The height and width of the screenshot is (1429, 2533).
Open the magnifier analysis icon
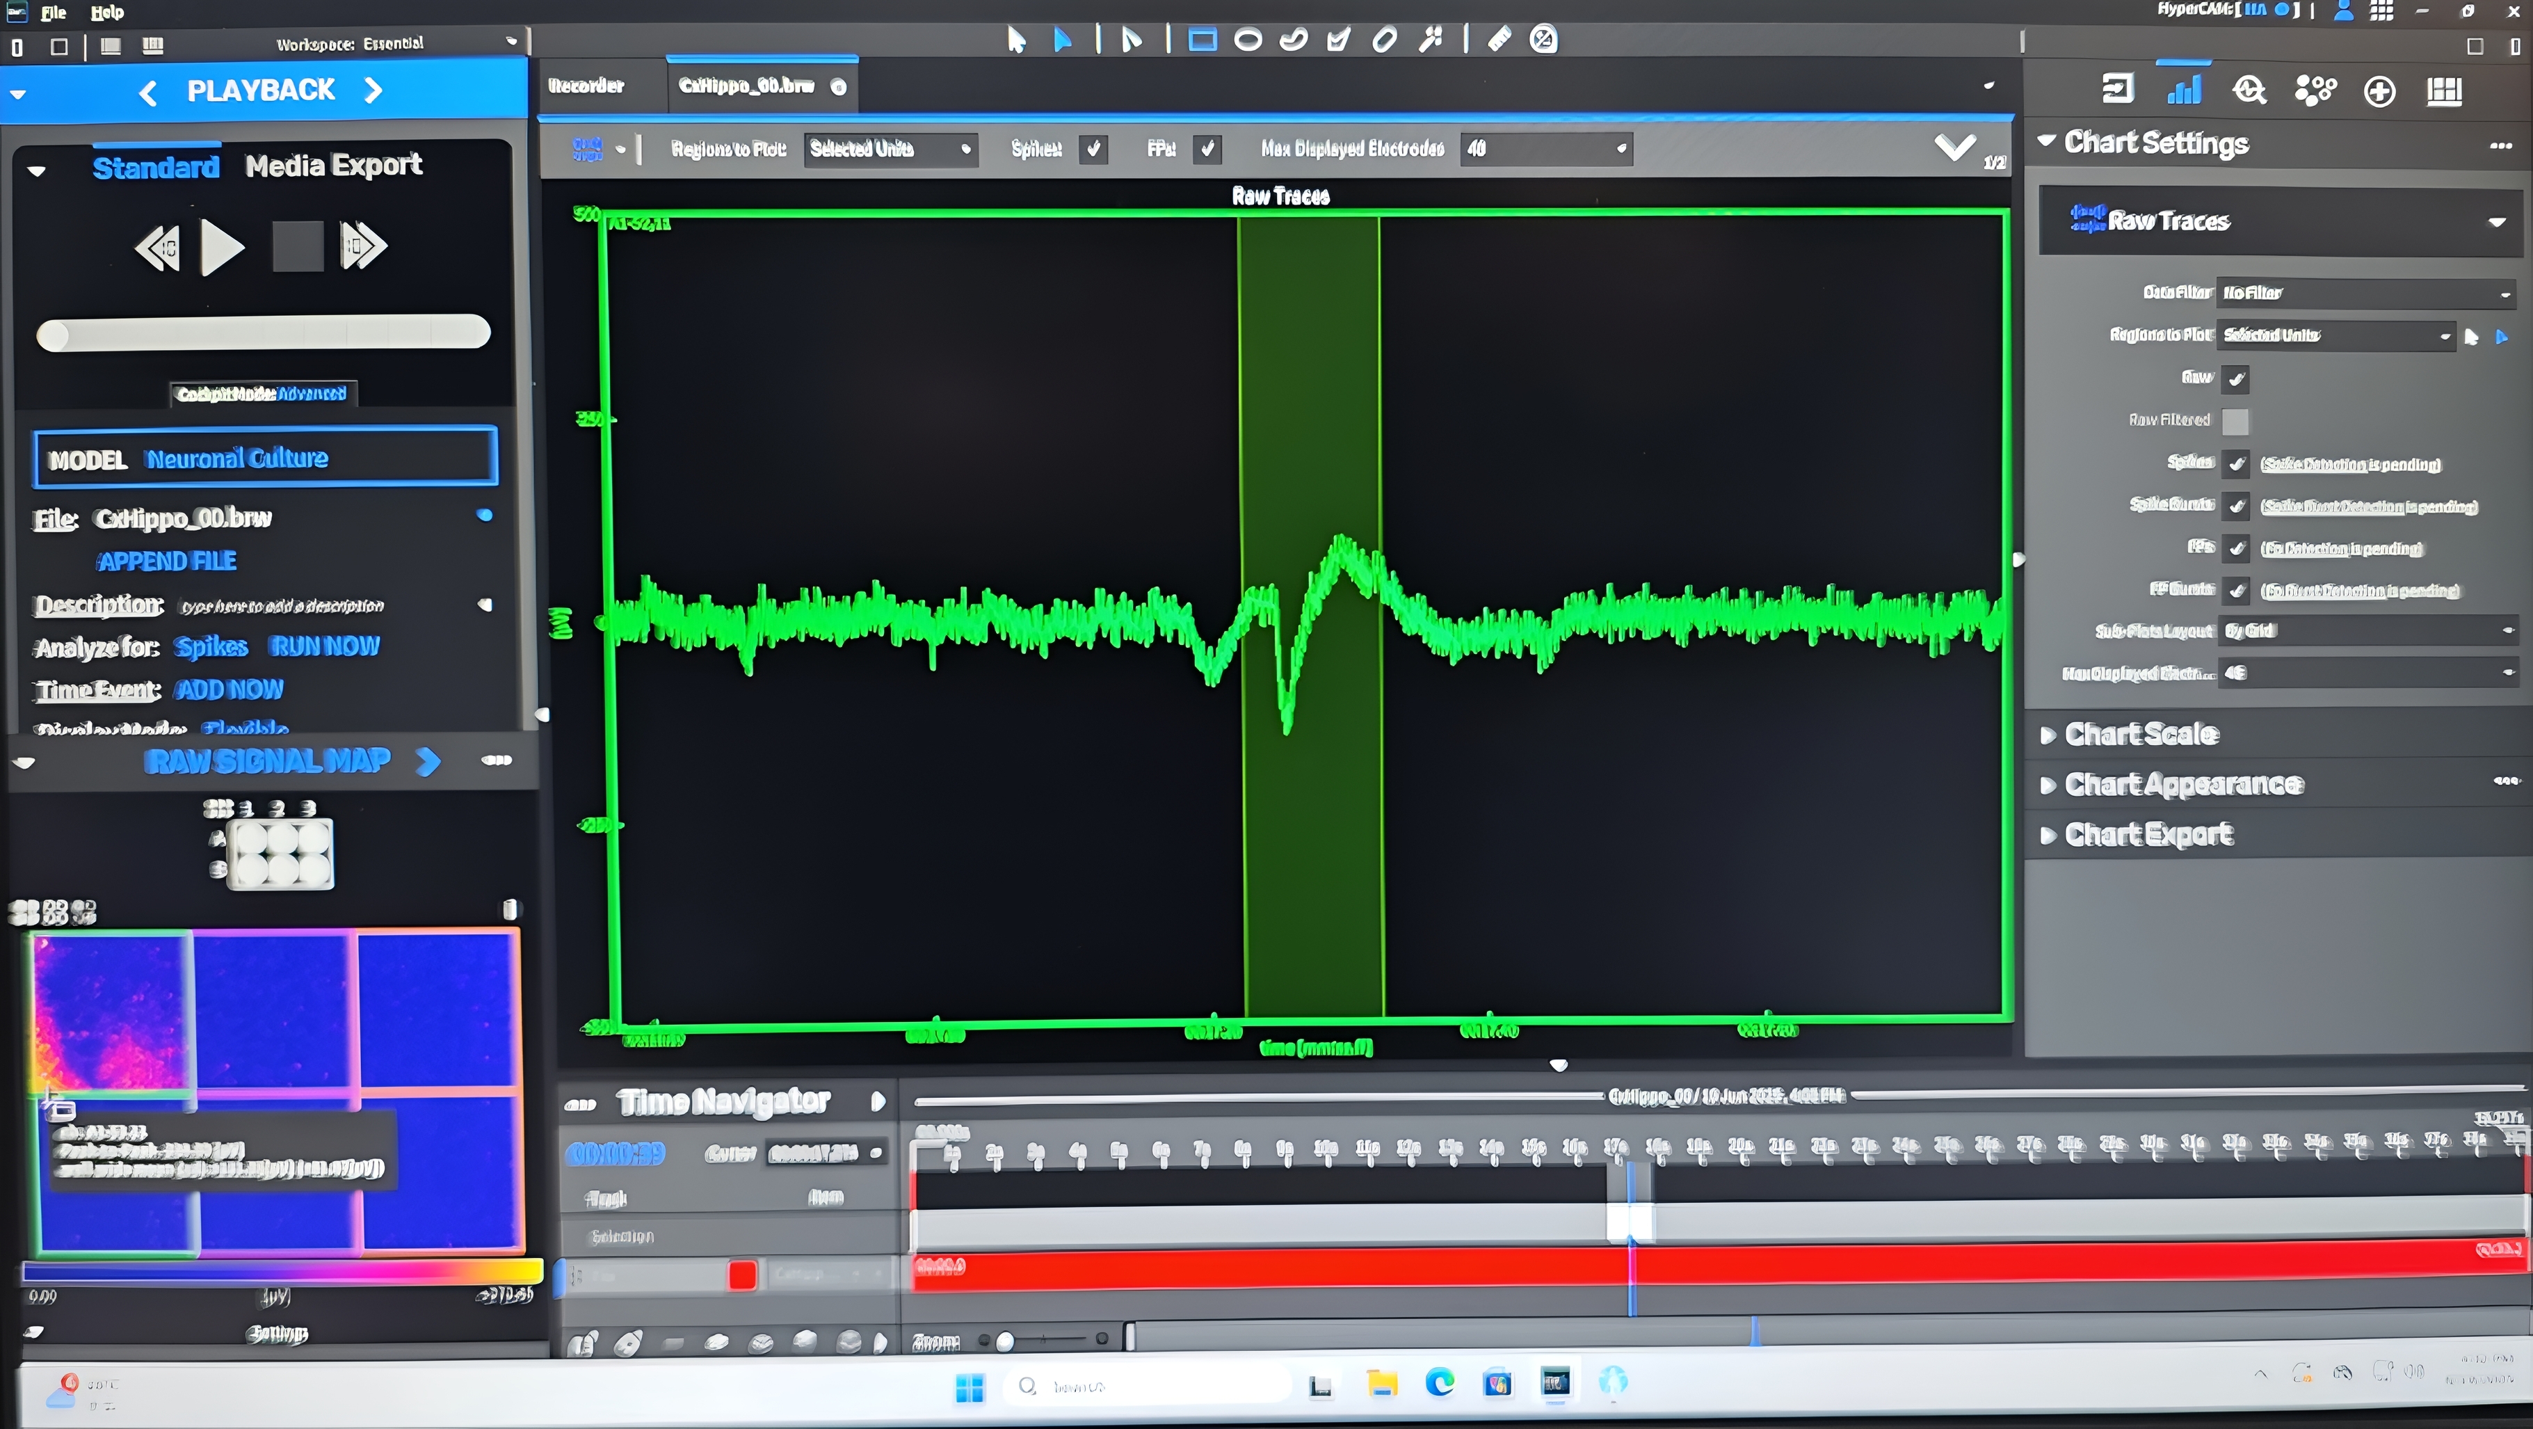pos(2249,90)
